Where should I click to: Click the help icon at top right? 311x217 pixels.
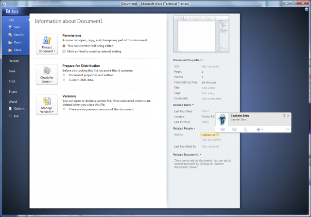pyautogui.click(x=307, y=9)
